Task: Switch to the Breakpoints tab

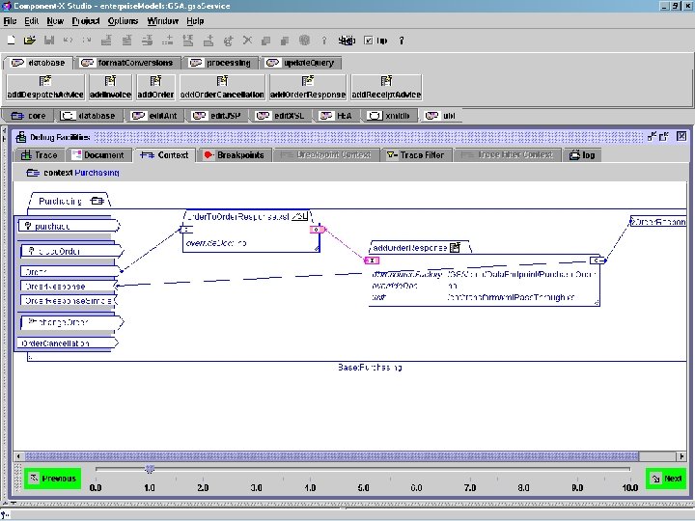Action: (234, 155)
